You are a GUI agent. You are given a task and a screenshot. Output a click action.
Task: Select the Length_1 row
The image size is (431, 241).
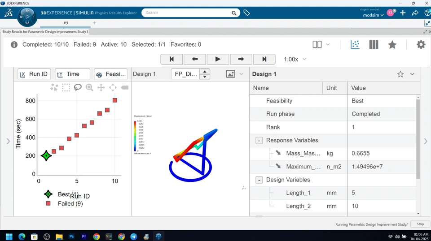point(333,193)
